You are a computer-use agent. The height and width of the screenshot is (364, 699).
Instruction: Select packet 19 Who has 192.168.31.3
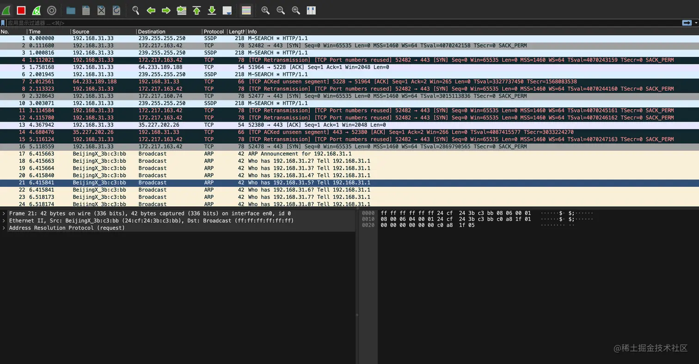[x=349, y=168]
